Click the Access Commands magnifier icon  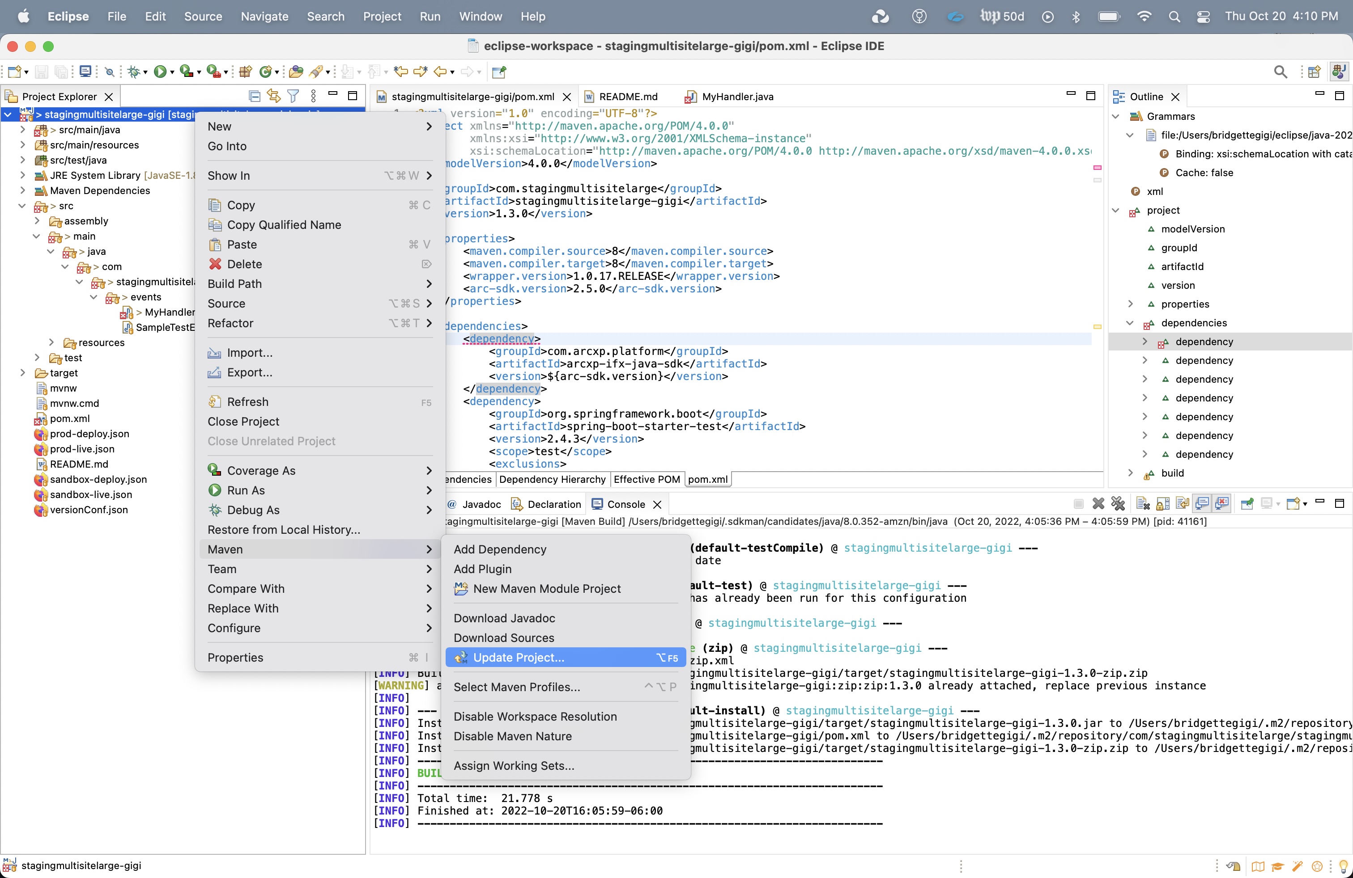[x=1281, y=72]
